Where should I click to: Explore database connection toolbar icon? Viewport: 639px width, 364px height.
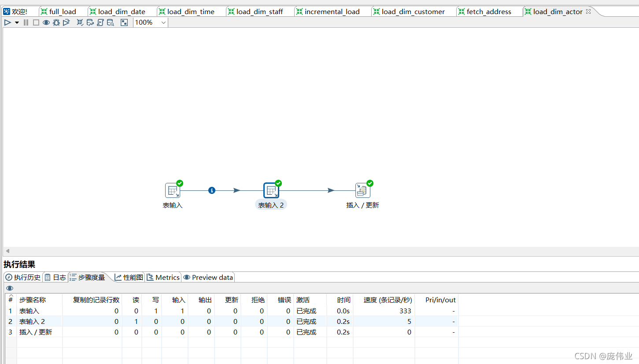coord(111,22)
